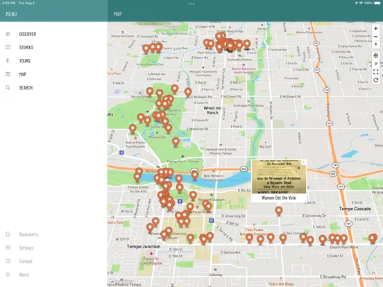Viewport: 383px width, 287px height.
Task: Close the Women Get the Vote popup
Action: coord(304,162)
